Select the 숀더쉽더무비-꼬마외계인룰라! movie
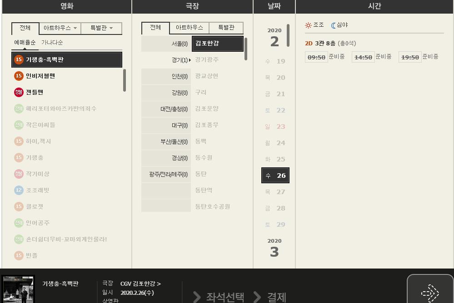Screen dimensions: 454x303 click(66, 239)
